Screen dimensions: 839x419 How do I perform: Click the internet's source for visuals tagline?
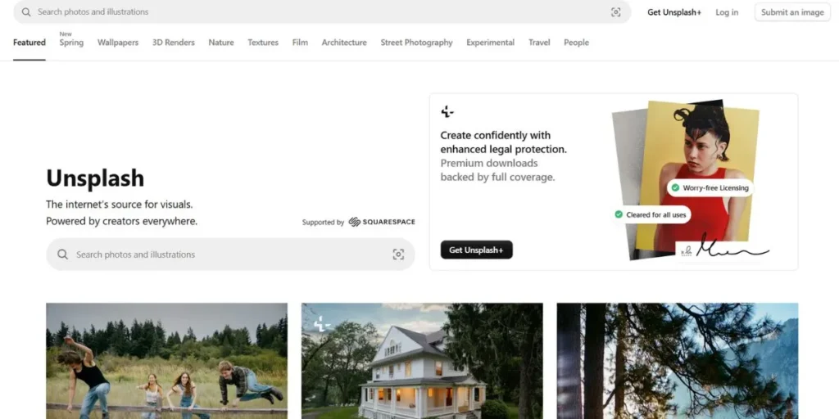coord(120,204)
